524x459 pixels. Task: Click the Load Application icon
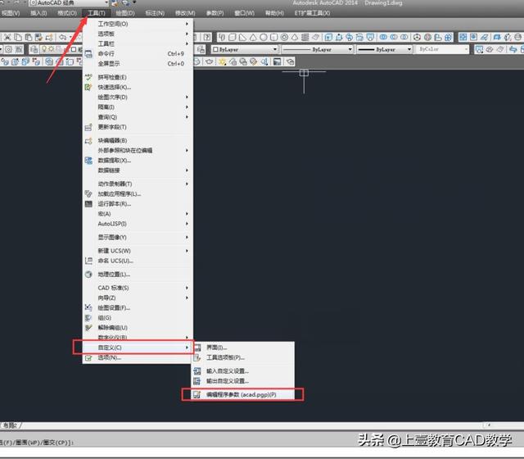click(x=88, y=193)
